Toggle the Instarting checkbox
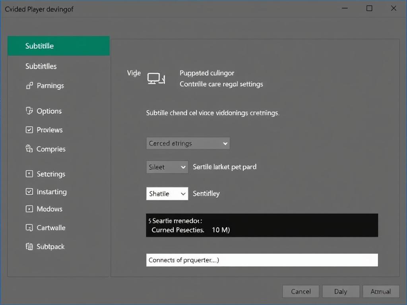The image size is (407, 305). [x=29, y=192]
